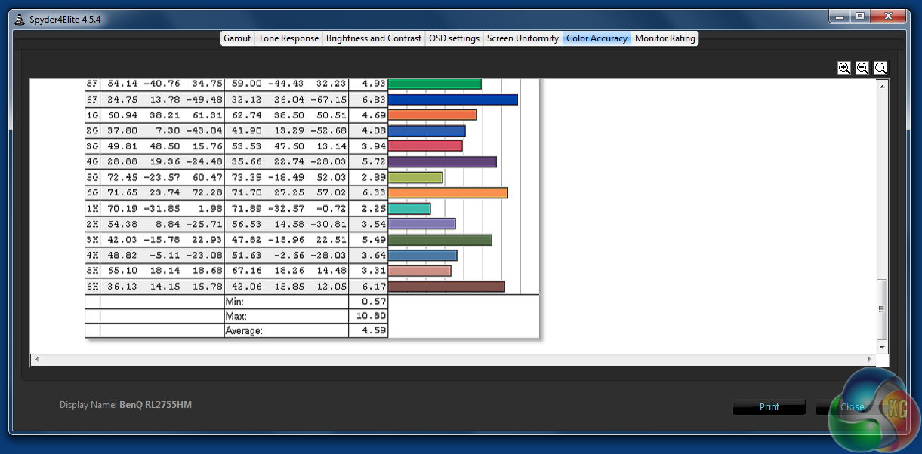This screenshot has width=922, height=454.
Task: Click the purple 4G color bar
Action: [x=442, y=161]
